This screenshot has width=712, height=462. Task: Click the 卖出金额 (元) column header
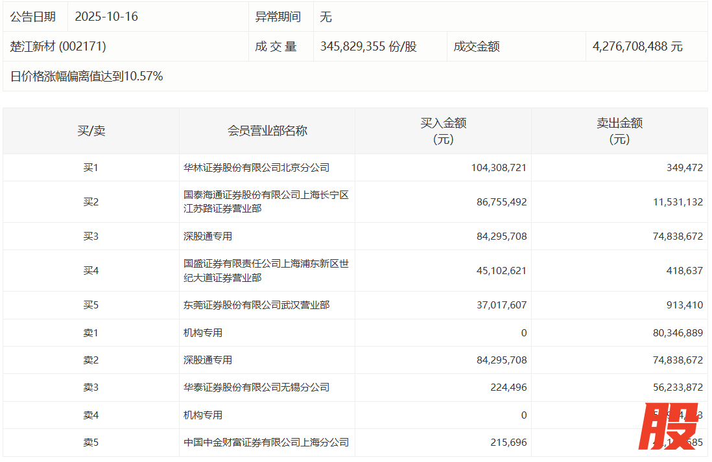tap(619, 131)
